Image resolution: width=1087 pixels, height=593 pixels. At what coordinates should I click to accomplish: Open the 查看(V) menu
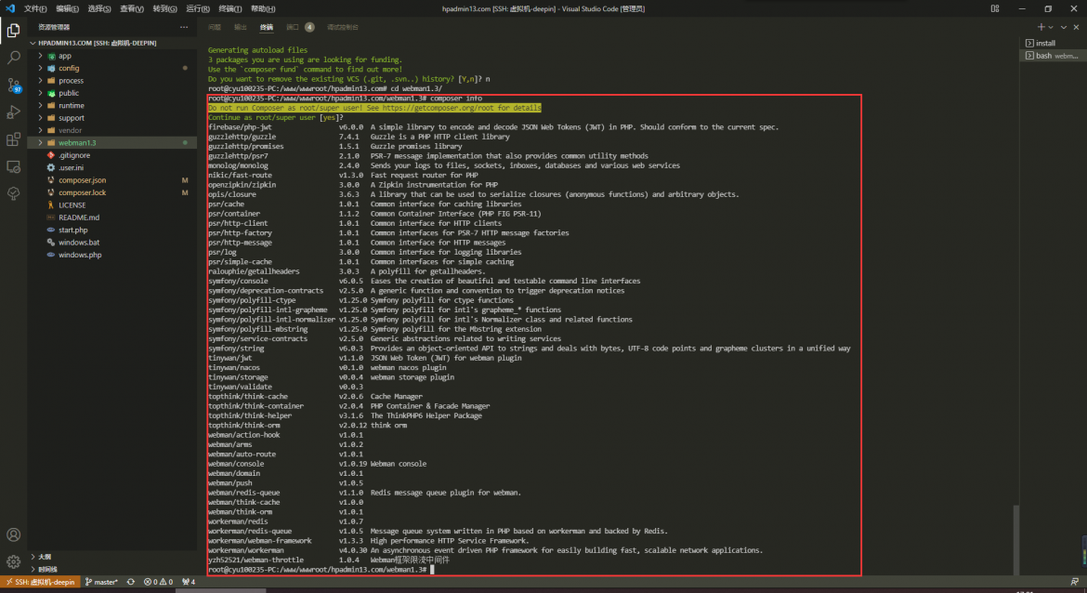[x=132, y=9]
